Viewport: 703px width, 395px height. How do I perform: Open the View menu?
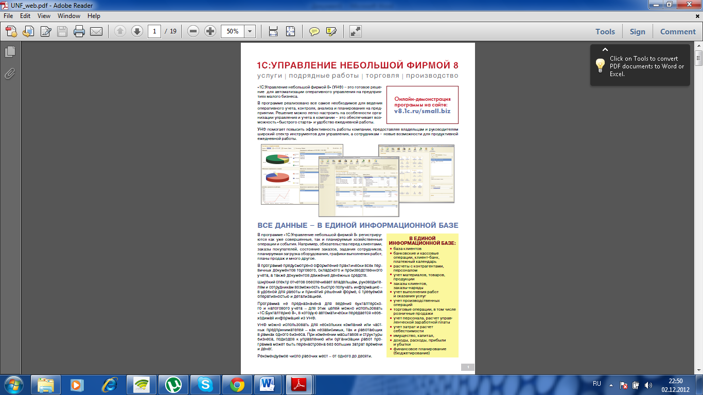click(44, 16)
